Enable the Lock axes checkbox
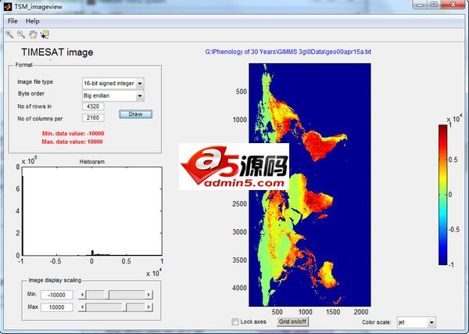This screenshot has height=334, width=469. 236,321
